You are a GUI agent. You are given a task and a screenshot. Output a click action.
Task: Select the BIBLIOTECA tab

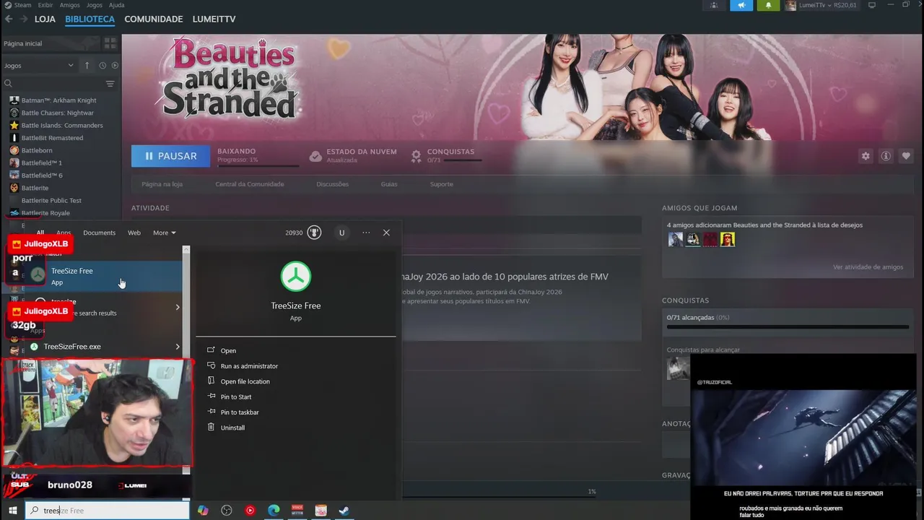tap(90, 19)
